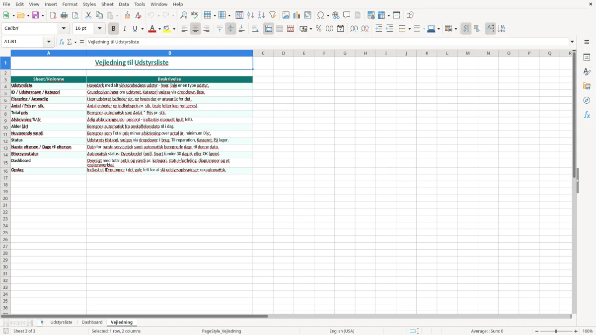
Task: Open the borders dropdown arrow
Action: [x=409, y=29]
